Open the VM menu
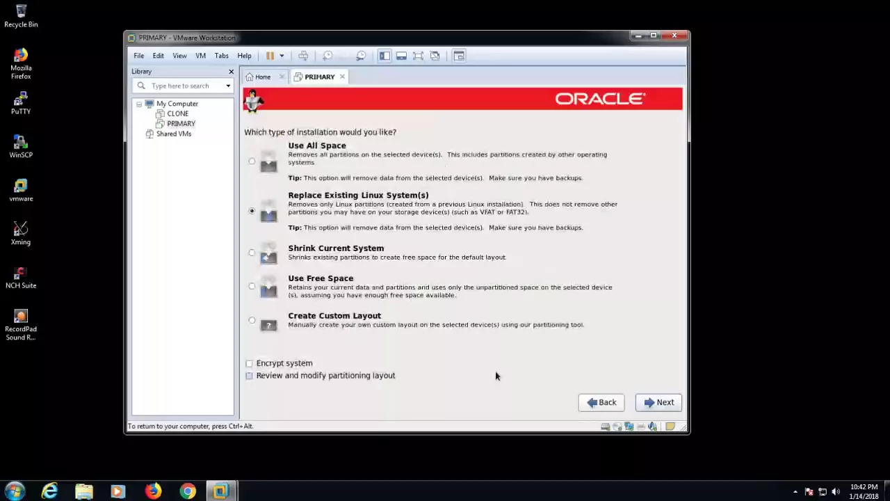 [200, 56]
